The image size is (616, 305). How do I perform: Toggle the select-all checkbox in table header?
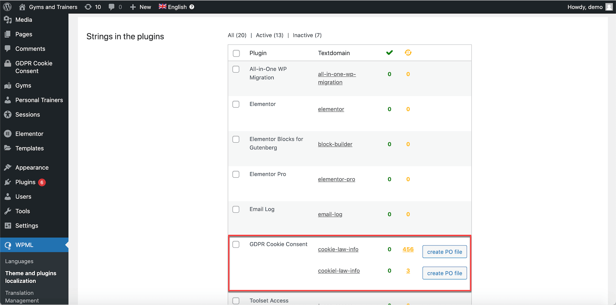pyautogui.click(x=236, y=53)
